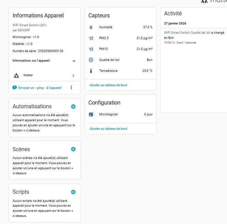Open the three-dot menu in device info
Screen dimensions: 227x224
pyautogui.click(x=71, y=87)
